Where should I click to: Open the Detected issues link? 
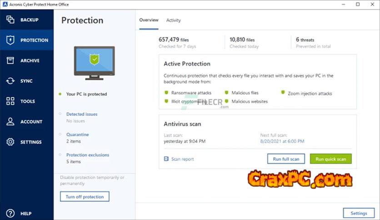coord(82,114)
